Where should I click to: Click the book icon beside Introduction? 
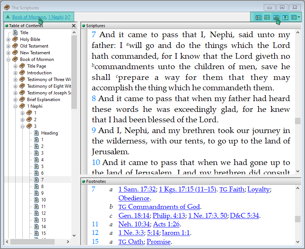(x=22, y=72)
